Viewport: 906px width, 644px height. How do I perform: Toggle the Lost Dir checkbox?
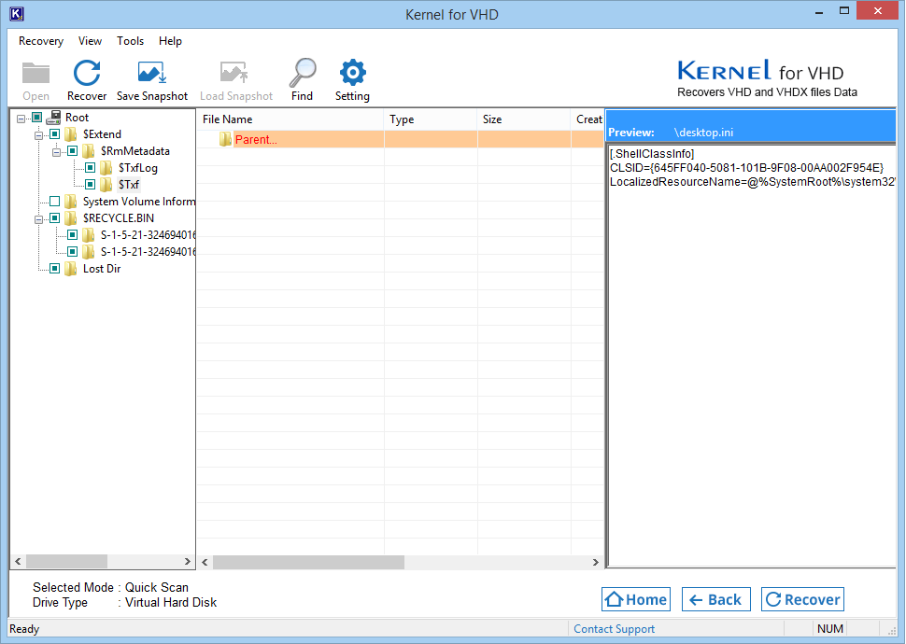[55, 269]
